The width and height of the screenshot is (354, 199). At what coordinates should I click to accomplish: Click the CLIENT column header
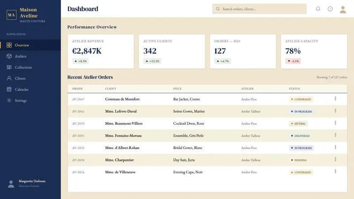tap(111, 89)
